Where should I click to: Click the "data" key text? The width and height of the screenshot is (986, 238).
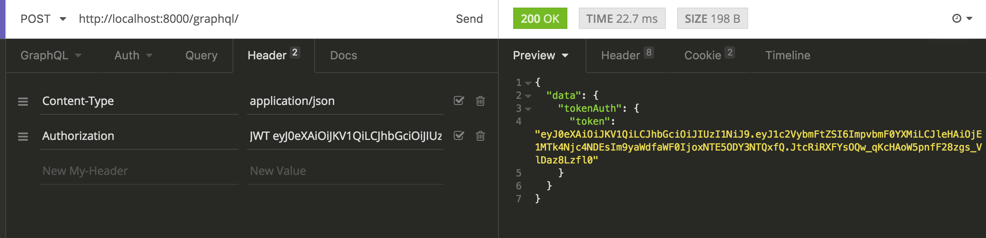click(564, 95)
